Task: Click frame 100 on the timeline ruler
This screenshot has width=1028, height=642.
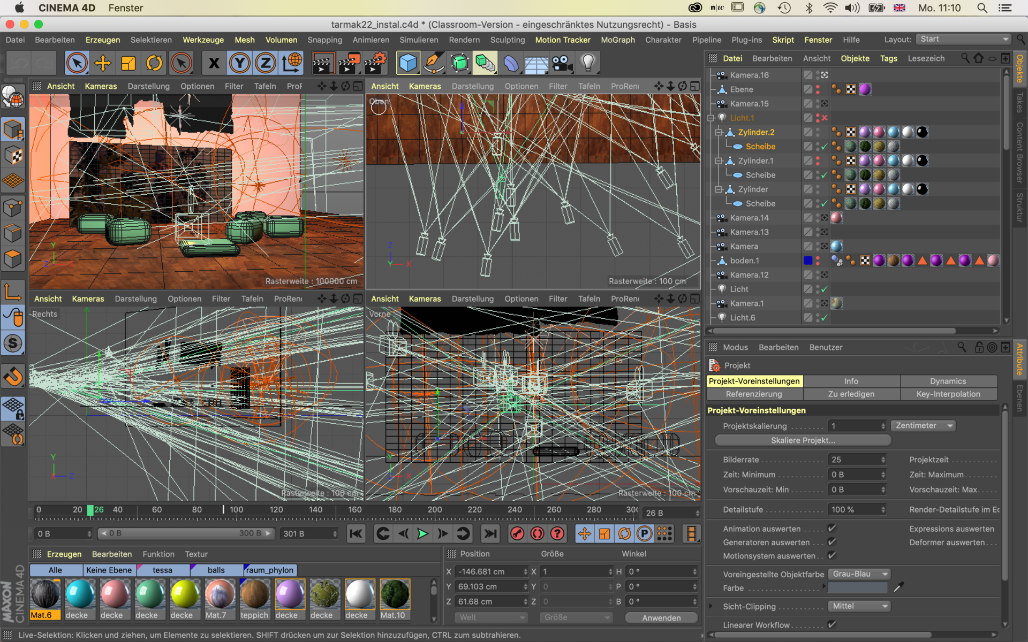Action: (236, 510)
